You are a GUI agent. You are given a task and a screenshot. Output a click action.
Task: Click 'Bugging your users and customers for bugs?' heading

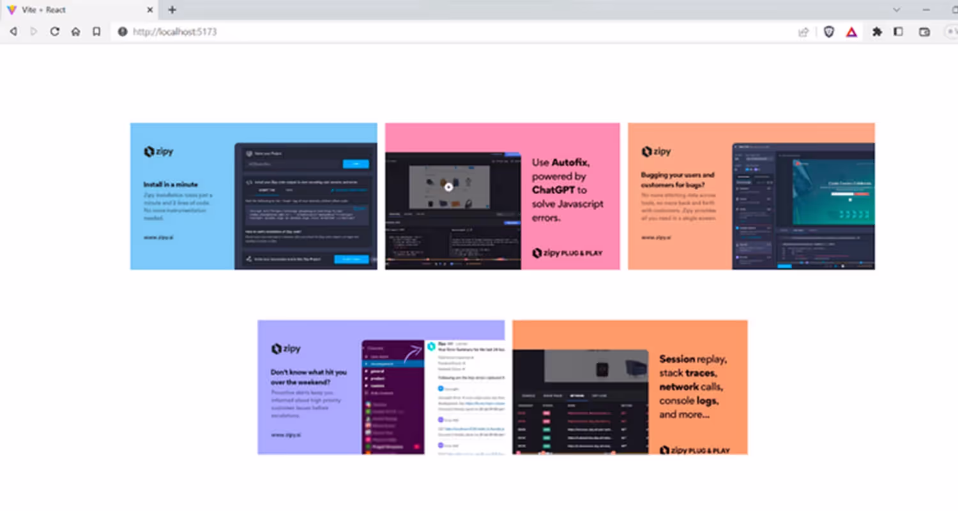tap(678, 179)
